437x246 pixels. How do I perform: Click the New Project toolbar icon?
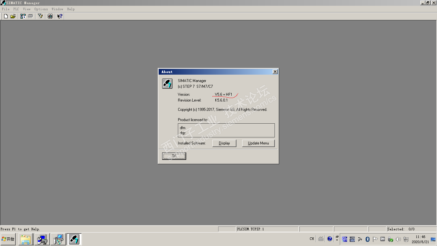[x=6, y=16]
